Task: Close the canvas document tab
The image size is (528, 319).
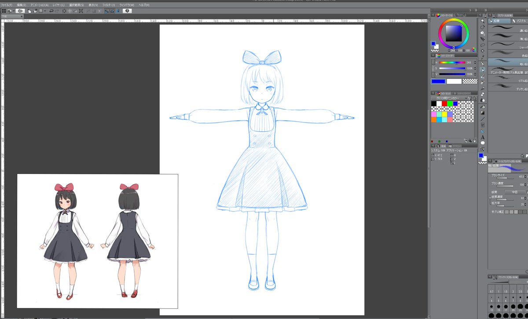Action: (22, 16)
